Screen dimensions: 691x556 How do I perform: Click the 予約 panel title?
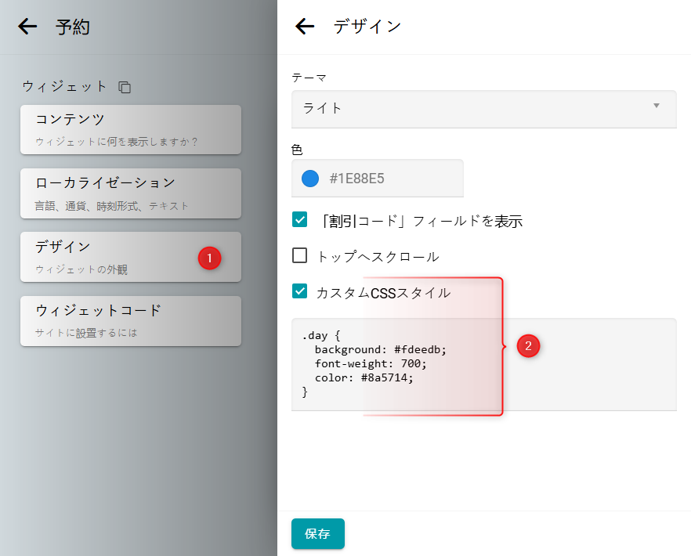click(73, 27)
